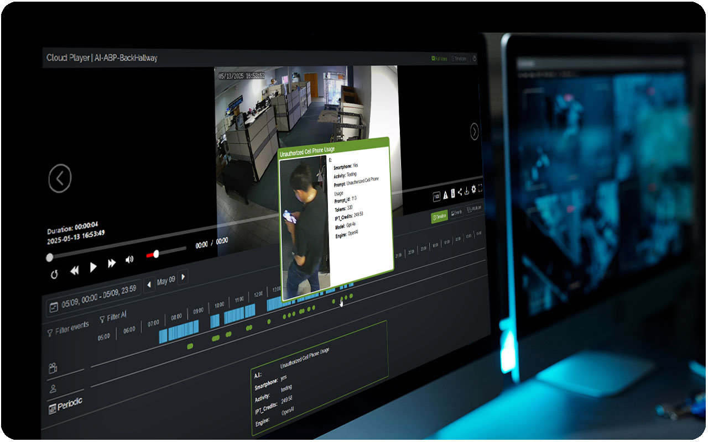
Task: Switch to the Multicam tab
Action: 474,209
